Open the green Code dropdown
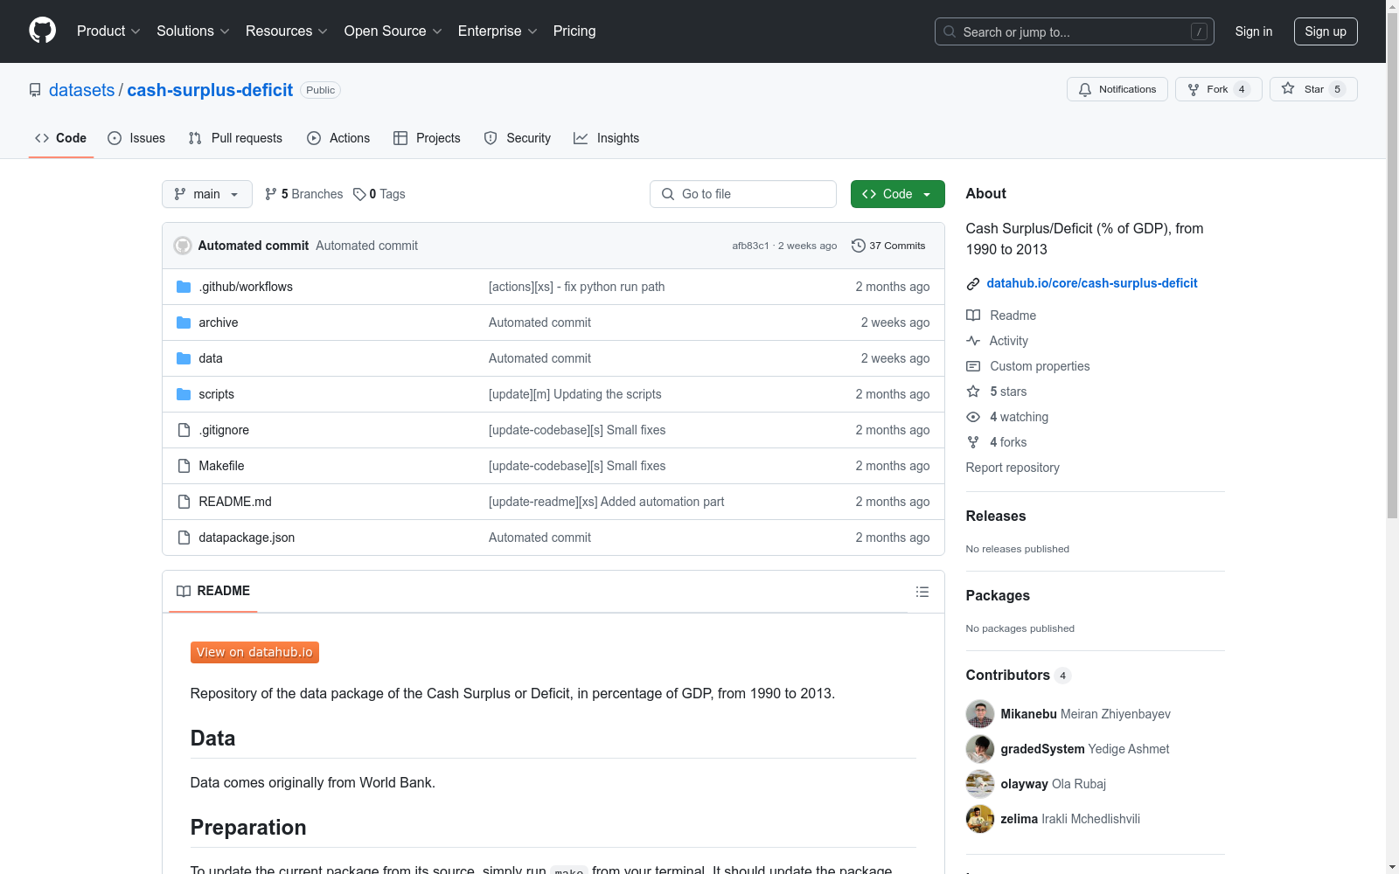1399x874 pixels. tap(897, 194)
